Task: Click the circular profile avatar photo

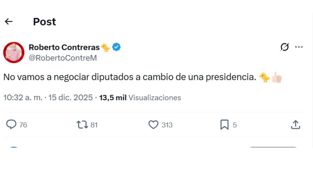Action: point(13,53)
